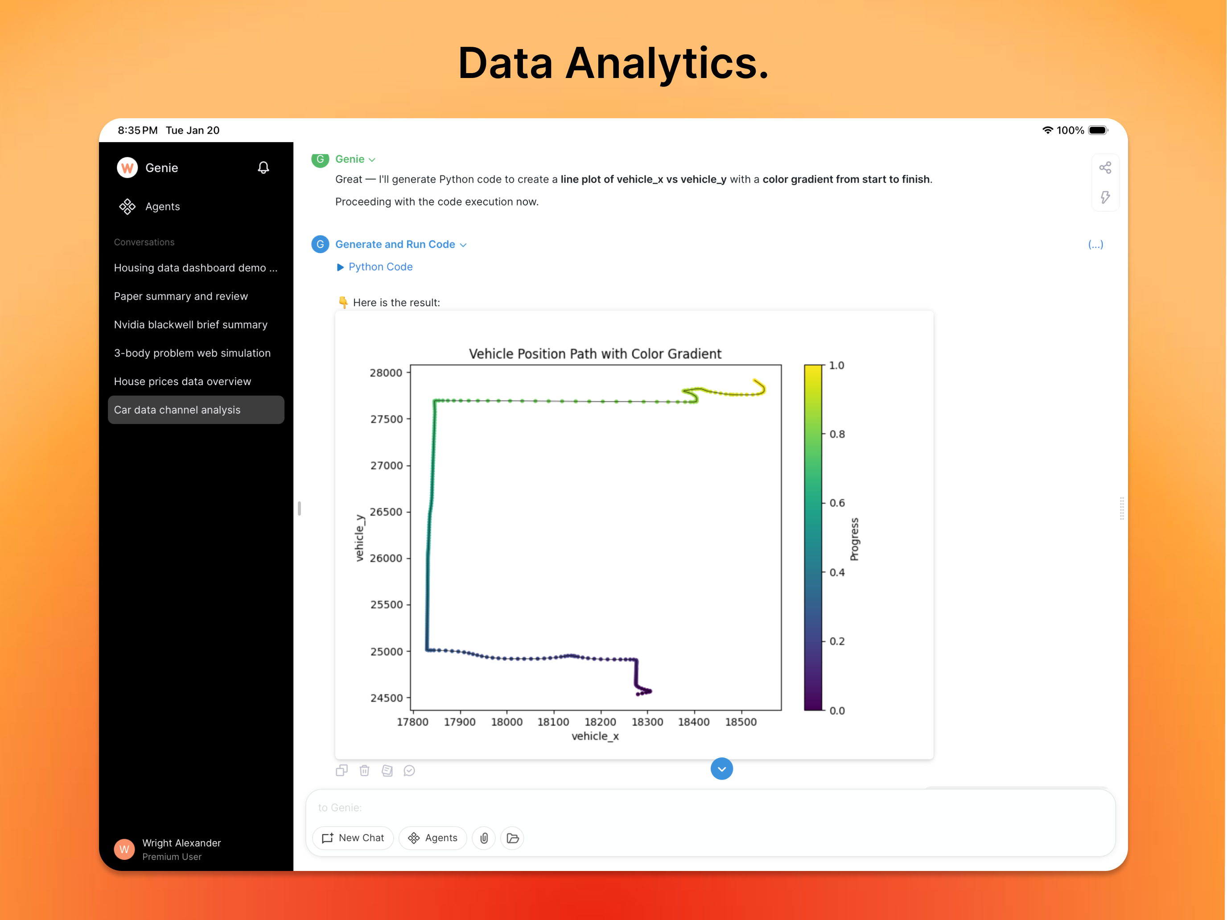1227x920 pixels.
Task: Click the lightning bolt icon
Action: pos(1105,197)
